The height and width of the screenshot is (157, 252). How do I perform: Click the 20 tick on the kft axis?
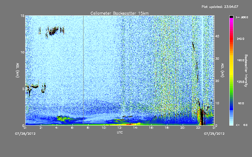pos(217,81)
